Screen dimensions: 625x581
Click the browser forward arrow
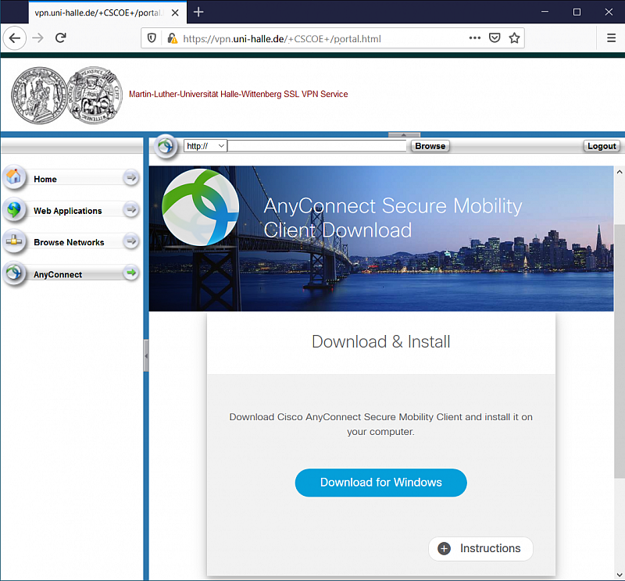[x=37, y=38]
